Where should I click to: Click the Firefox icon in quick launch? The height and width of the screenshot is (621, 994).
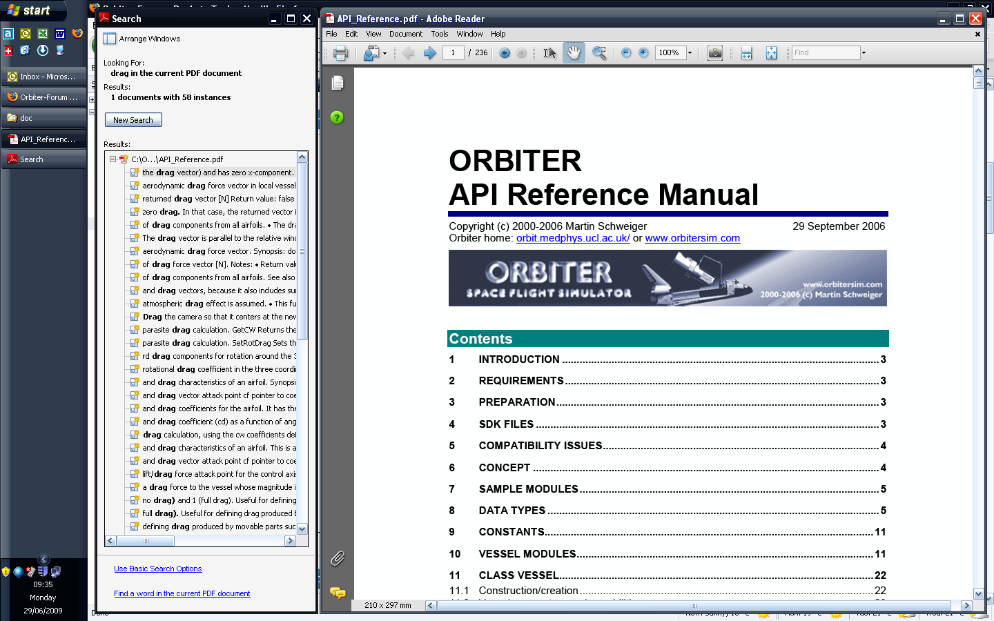coord(77,33)
